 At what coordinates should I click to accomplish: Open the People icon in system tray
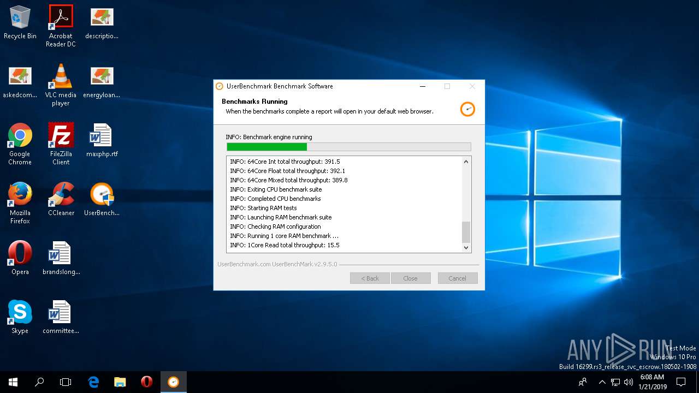[x=583, y=382]
